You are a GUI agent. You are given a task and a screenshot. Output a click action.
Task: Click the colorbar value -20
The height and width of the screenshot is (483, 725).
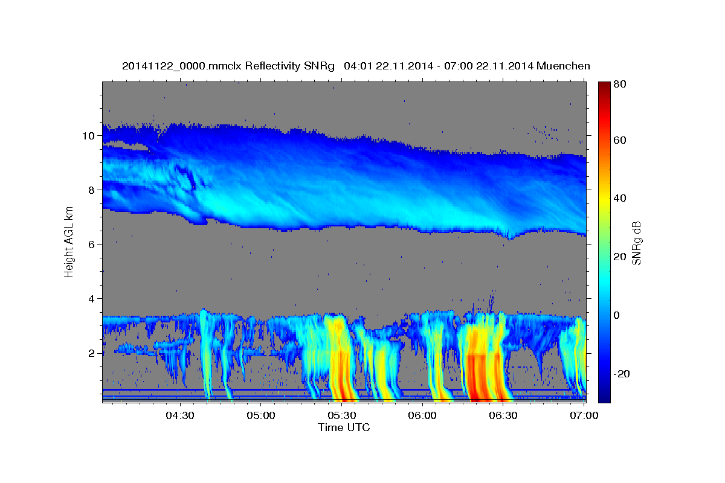point(621,374)
